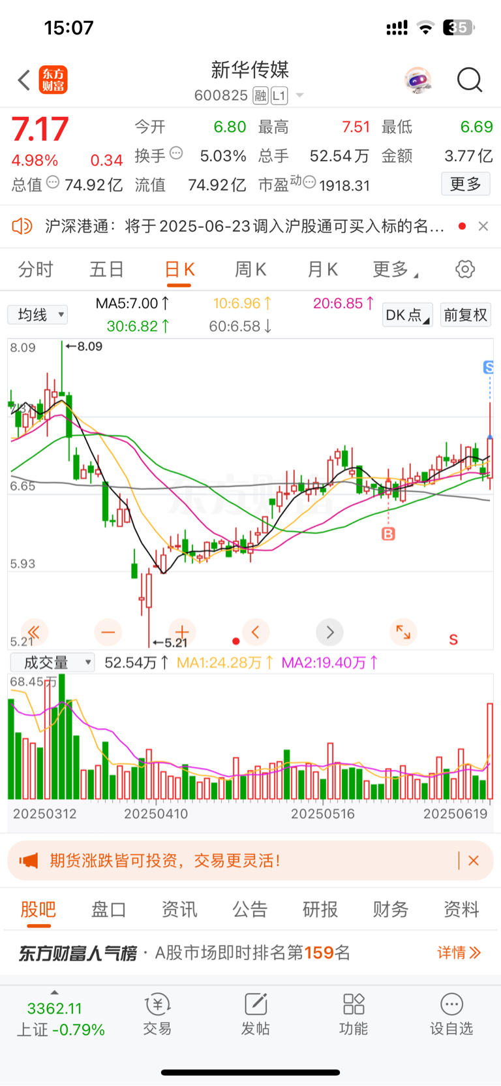Screen dimensions: 501x1086
Task: Open the 东方财富人气榜 ranking row
Action: tap(250, 953)
